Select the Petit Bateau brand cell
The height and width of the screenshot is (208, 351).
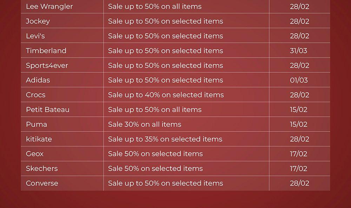click(x=48, y=109)
